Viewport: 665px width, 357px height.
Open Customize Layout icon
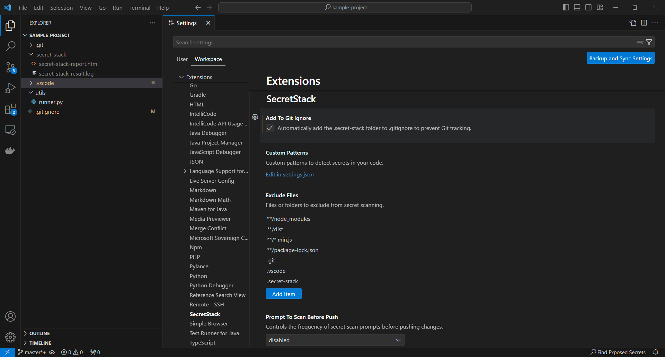point(600,7)
